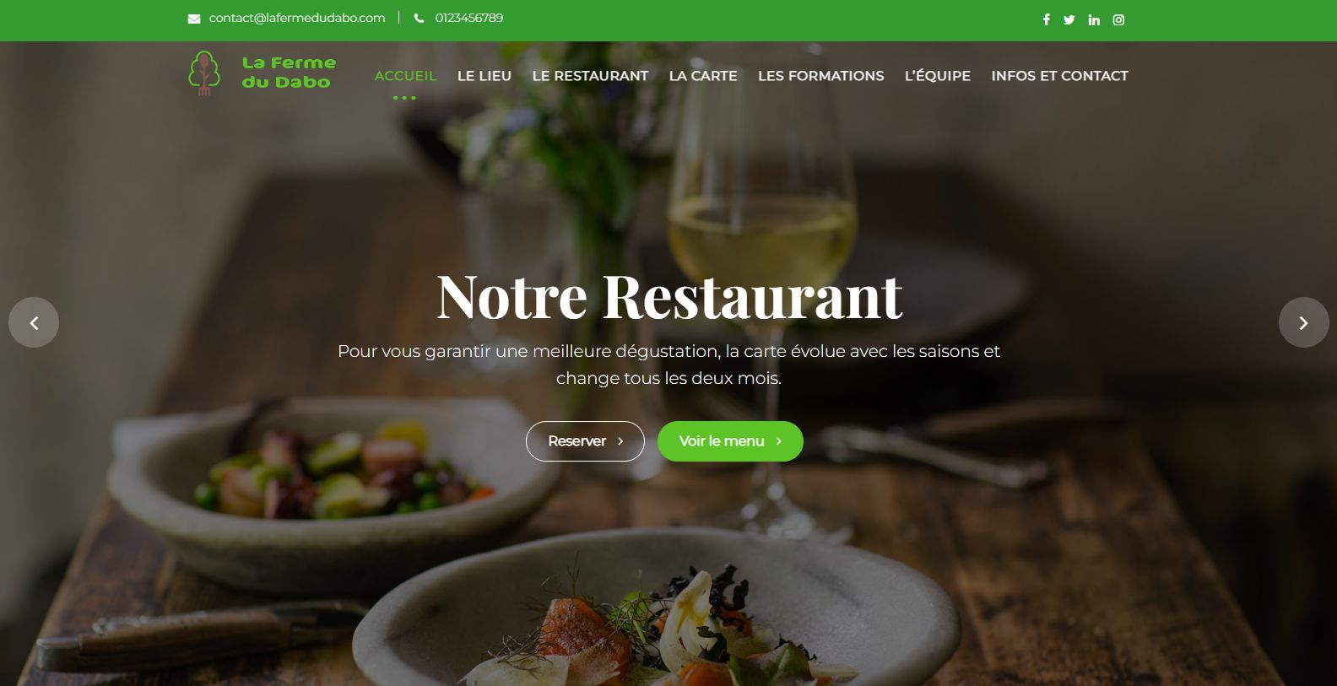Open INFOS ET CONTACT page

[1059, 76]
